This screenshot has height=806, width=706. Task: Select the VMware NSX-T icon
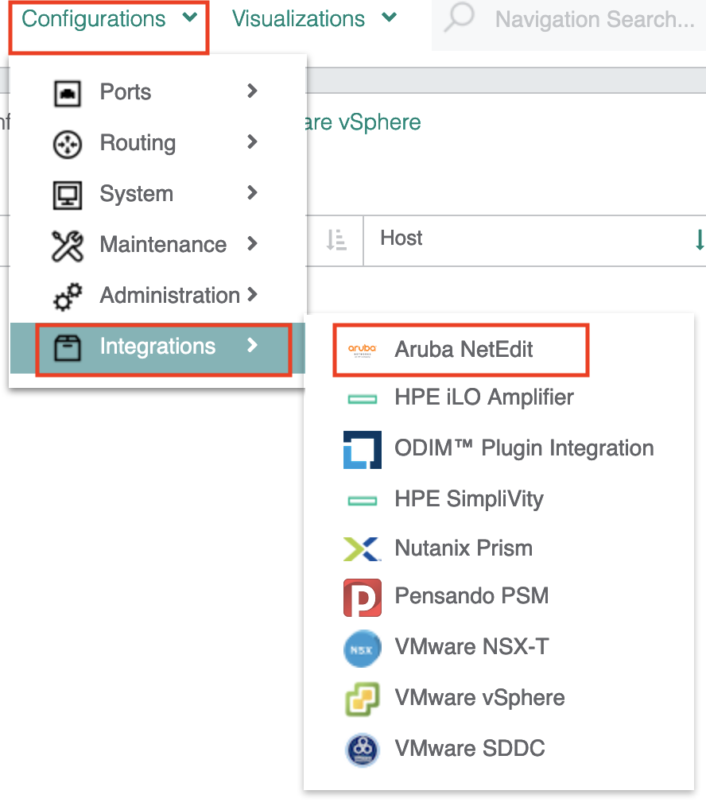(x=362, y=648)
